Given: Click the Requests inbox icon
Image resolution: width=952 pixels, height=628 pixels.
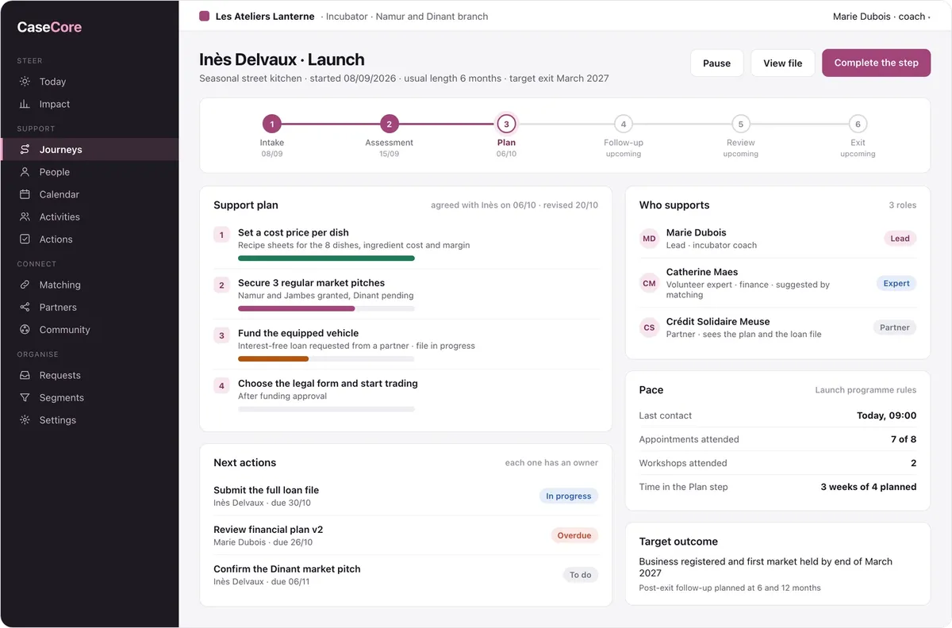Looking at the screenshot, I should coord(25,375).
